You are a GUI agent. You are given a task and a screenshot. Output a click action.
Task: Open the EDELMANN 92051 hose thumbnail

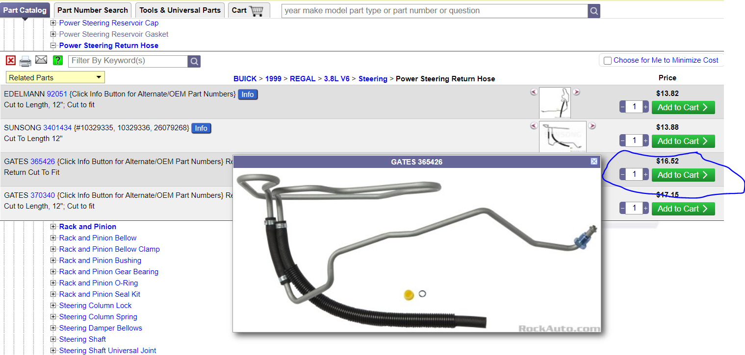tap(555, 103)
